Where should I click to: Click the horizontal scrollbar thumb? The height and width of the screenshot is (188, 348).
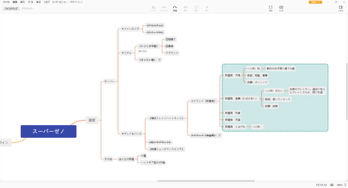pyautogui.click(x=206, y=181)
